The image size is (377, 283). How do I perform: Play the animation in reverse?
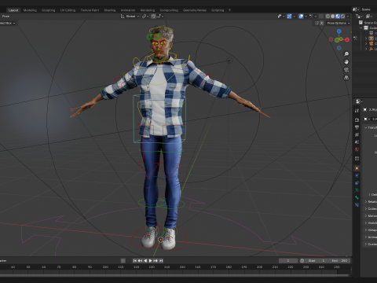[145, 261]
